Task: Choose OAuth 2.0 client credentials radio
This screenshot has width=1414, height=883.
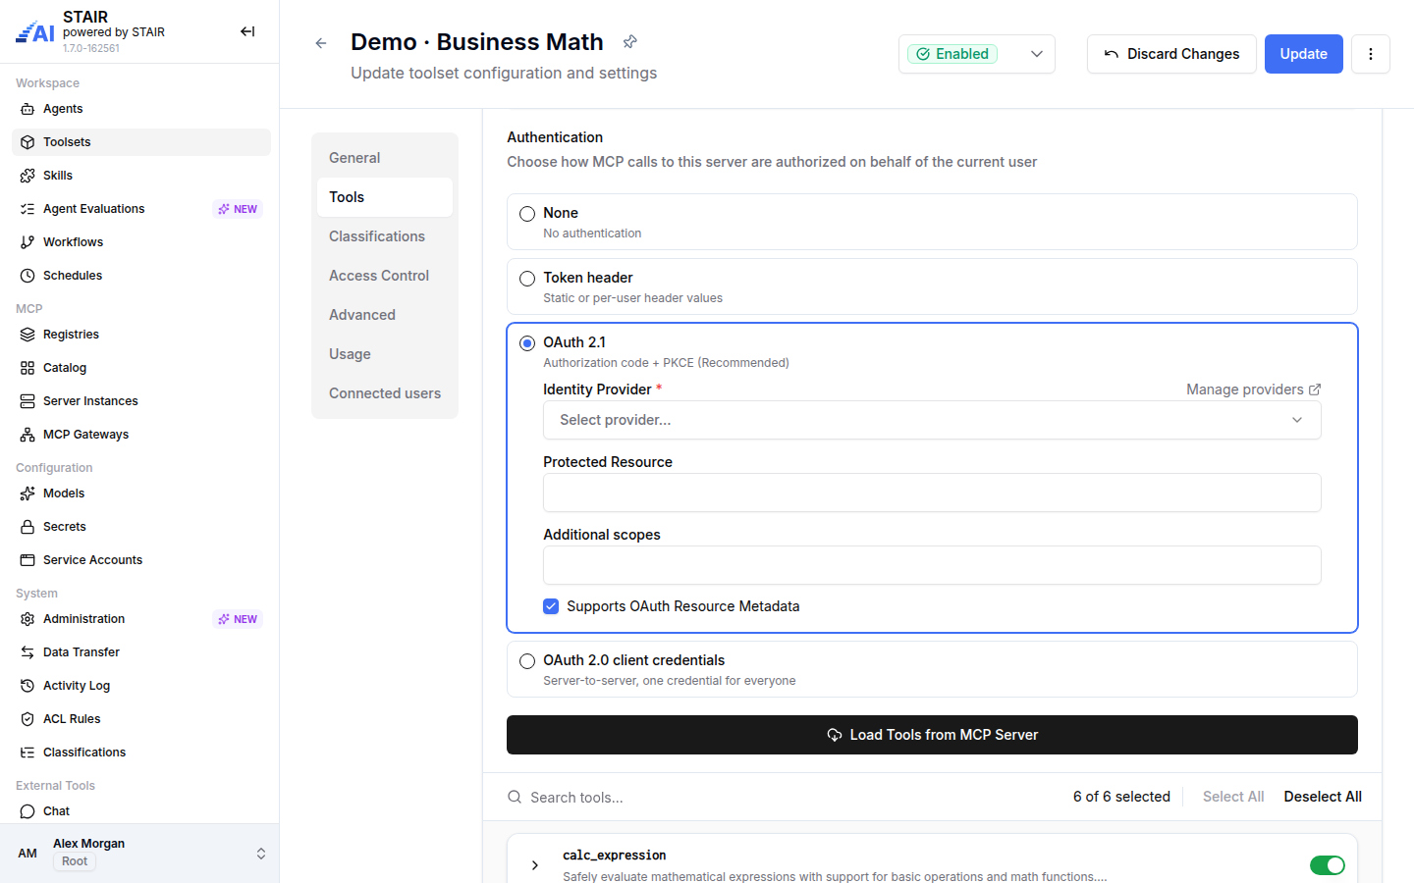Action: (x=527, y=661)
